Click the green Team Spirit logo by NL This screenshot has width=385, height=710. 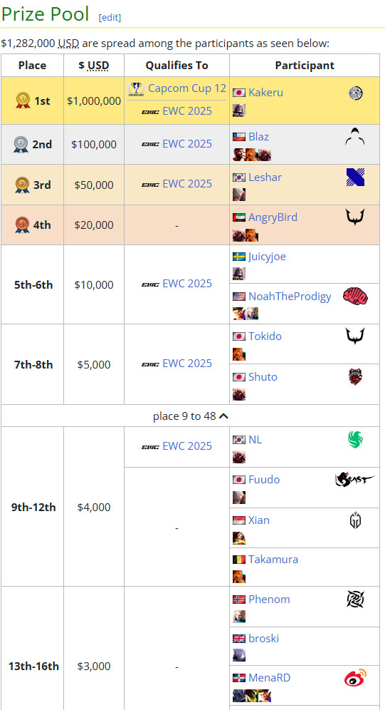pos(356,439)
